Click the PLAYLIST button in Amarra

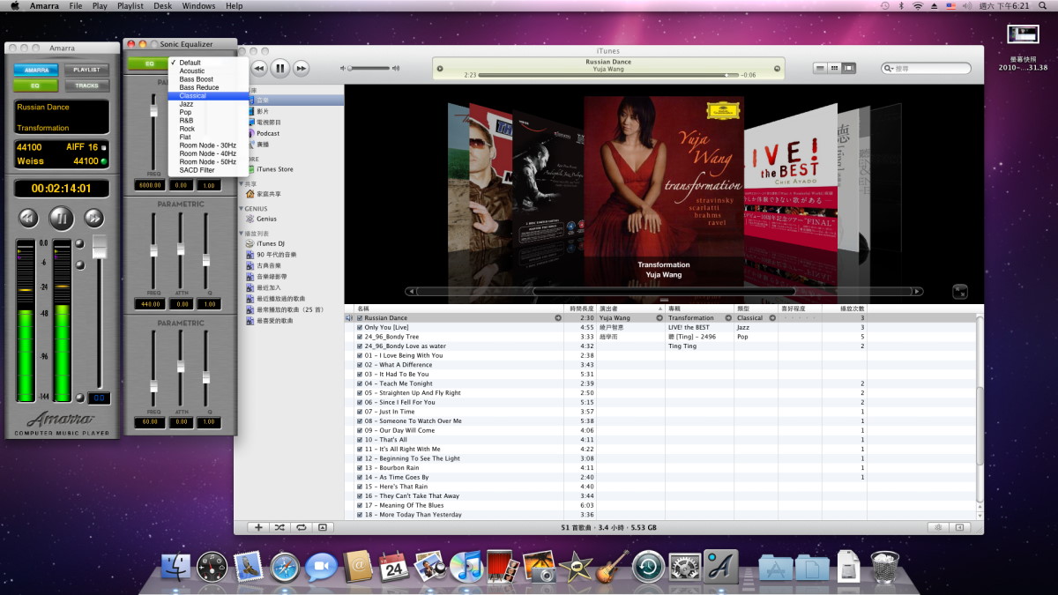(86, 70)
